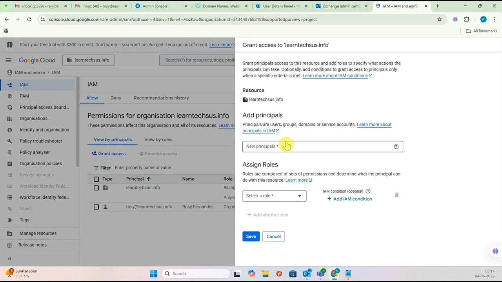Open File Explorer from the taskbar
Viewport: 502px width, 282px height.
[266, 274]
